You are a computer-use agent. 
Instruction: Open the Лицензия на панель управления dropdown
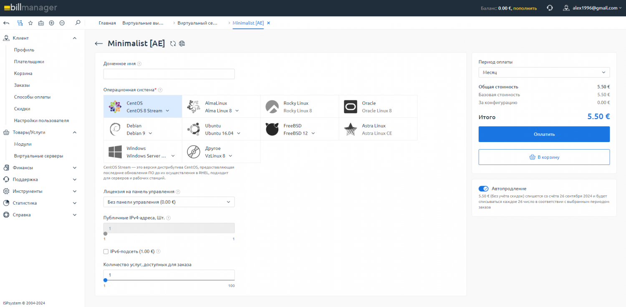pyautogui.click(x=169, y=202)
